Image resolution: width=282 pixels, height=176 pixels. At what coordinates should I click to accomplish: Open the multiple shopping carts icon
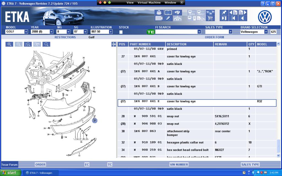pyautogui.click(x=210, y=13)
